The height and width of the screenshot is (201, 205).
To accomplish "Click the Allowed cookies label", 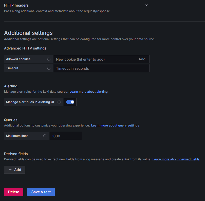I will (18, 59).
